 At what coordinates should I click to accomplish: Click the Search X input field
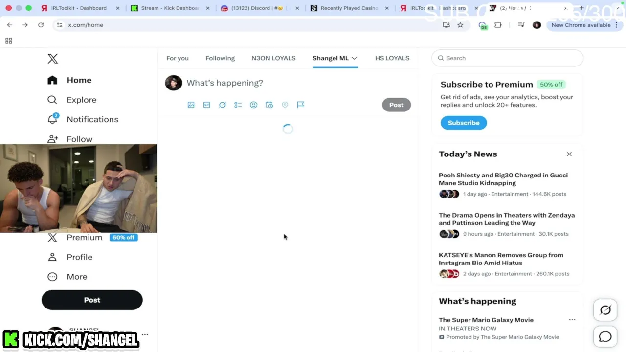(x=507, y=58)
